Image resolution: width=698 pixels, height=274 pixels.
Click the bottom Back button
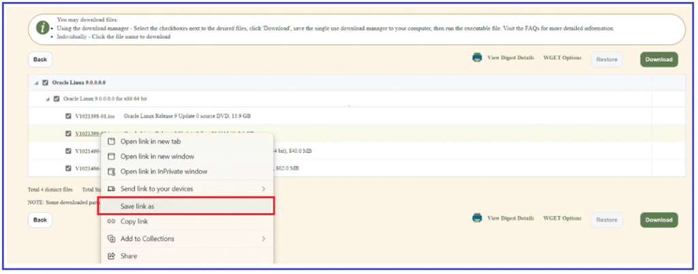(x=40, y=219)
